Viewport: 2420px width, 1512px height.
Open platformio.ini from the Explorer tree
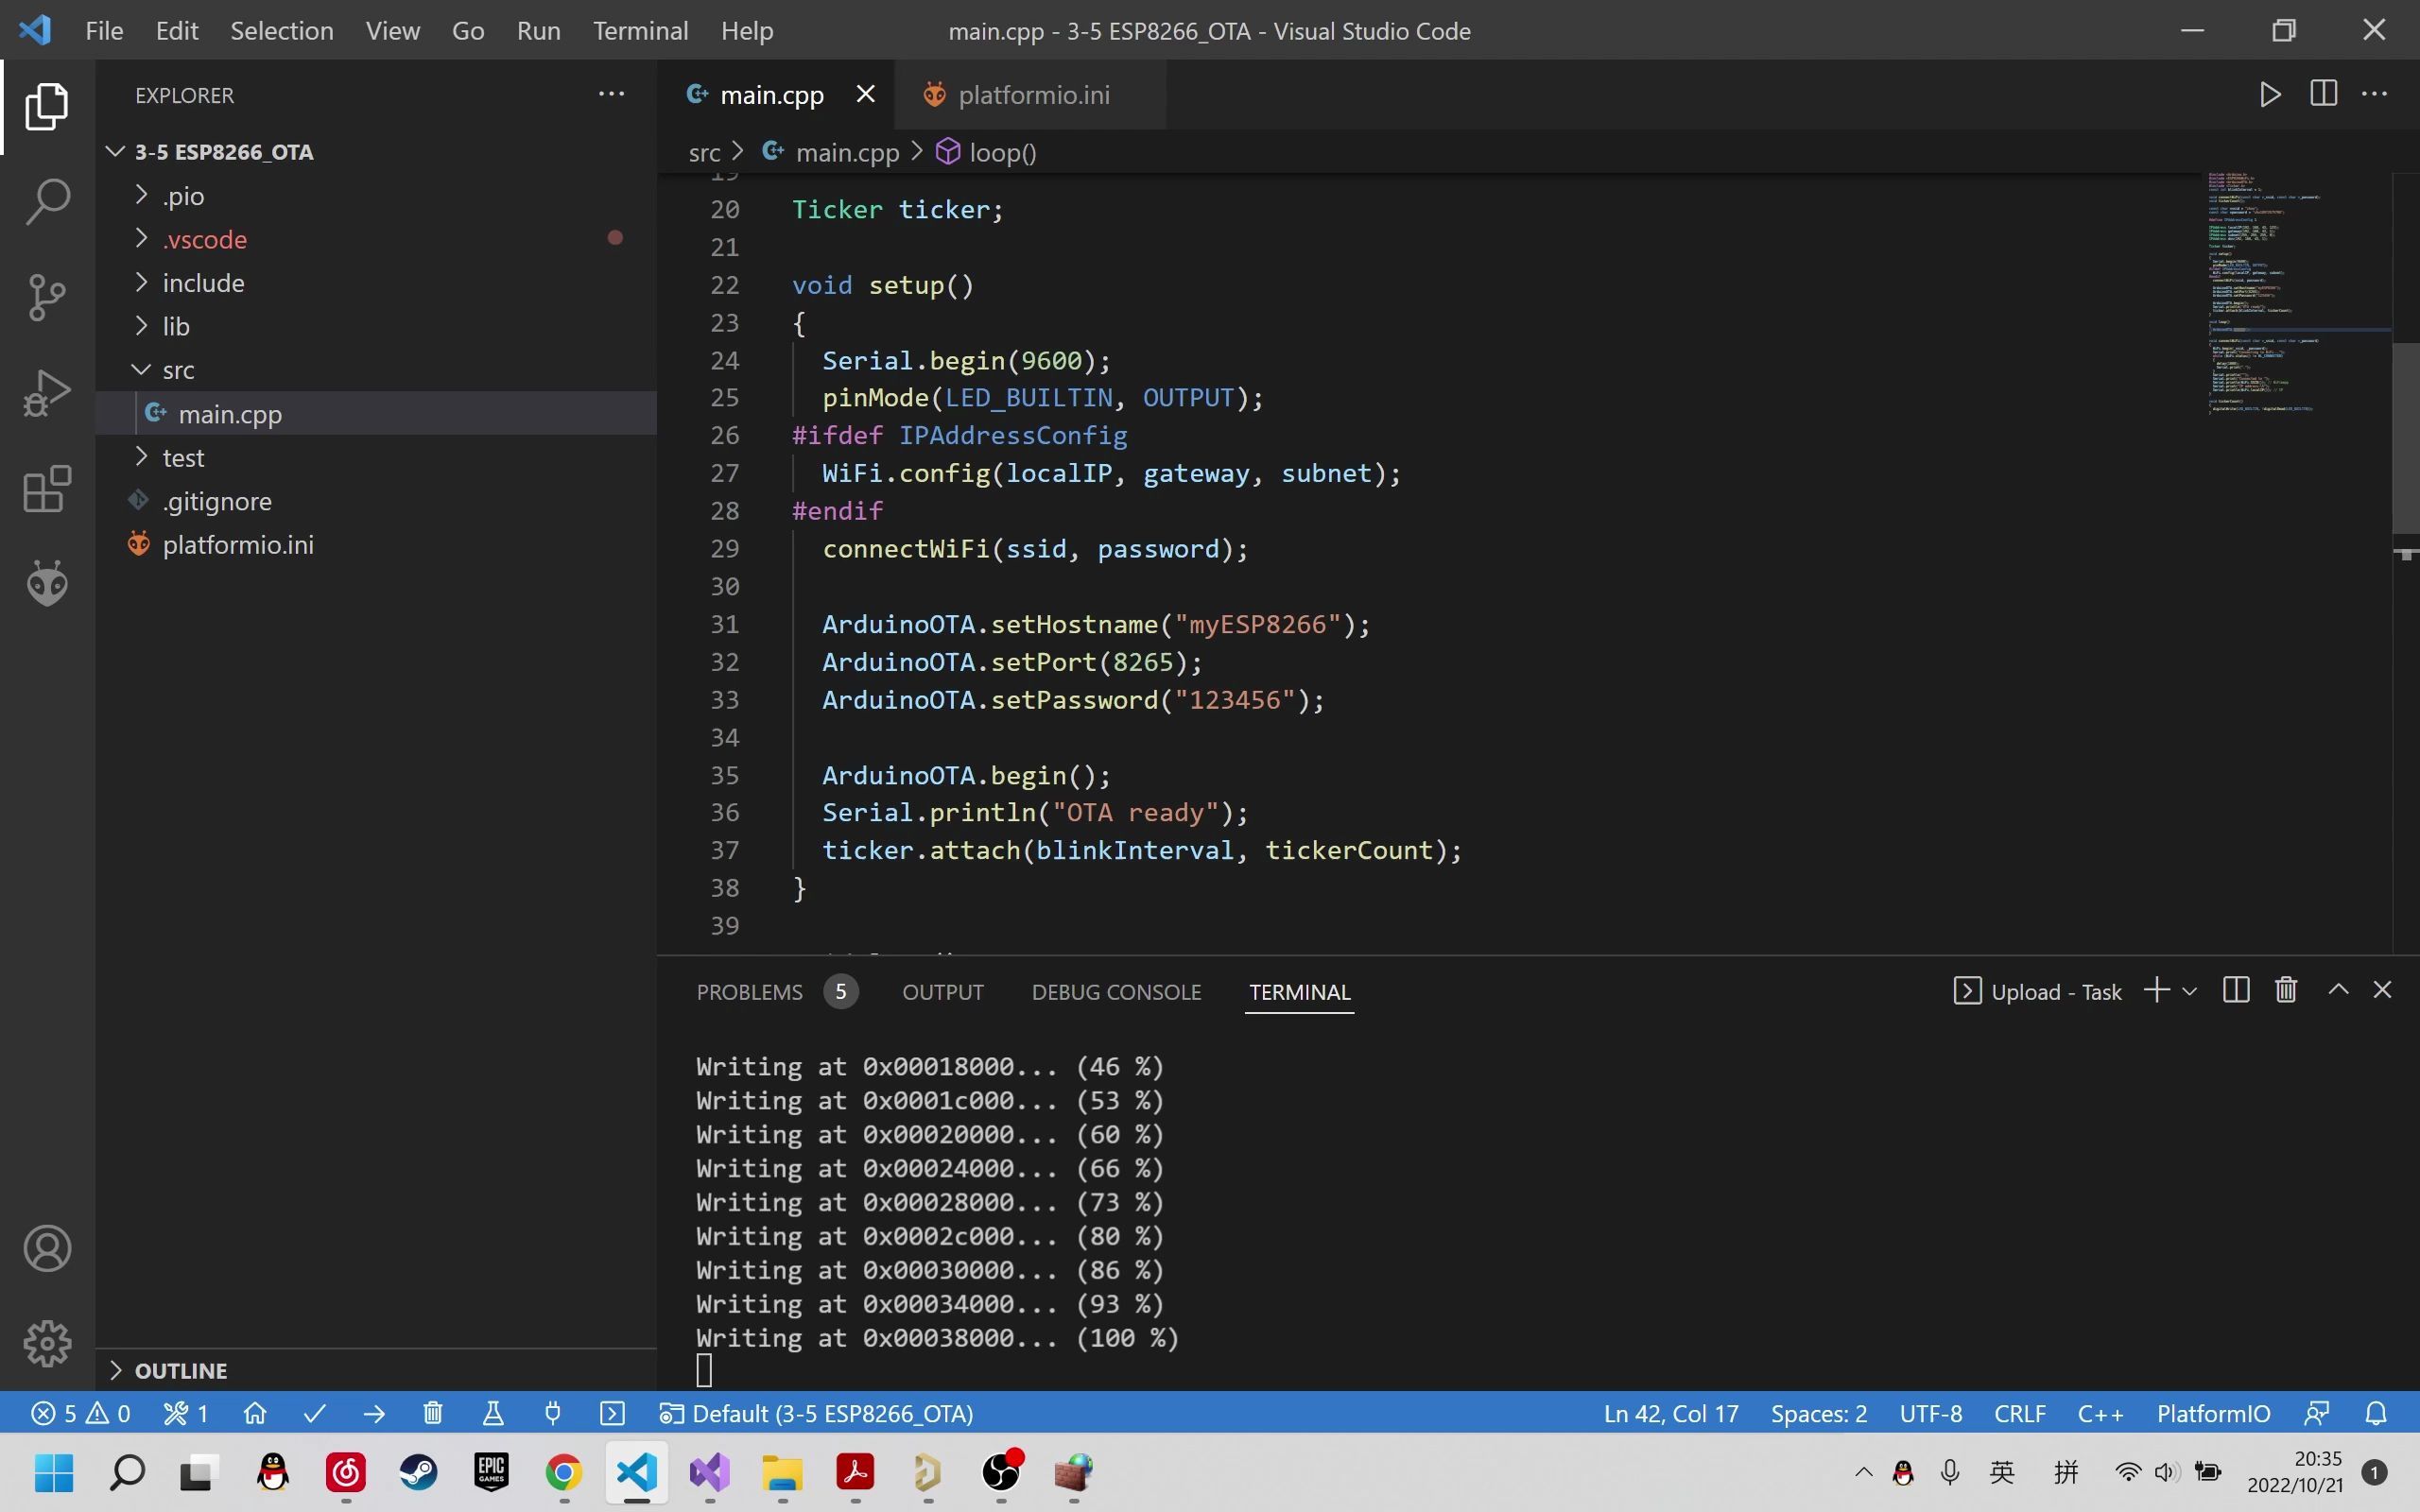click(x=376, y=544)
